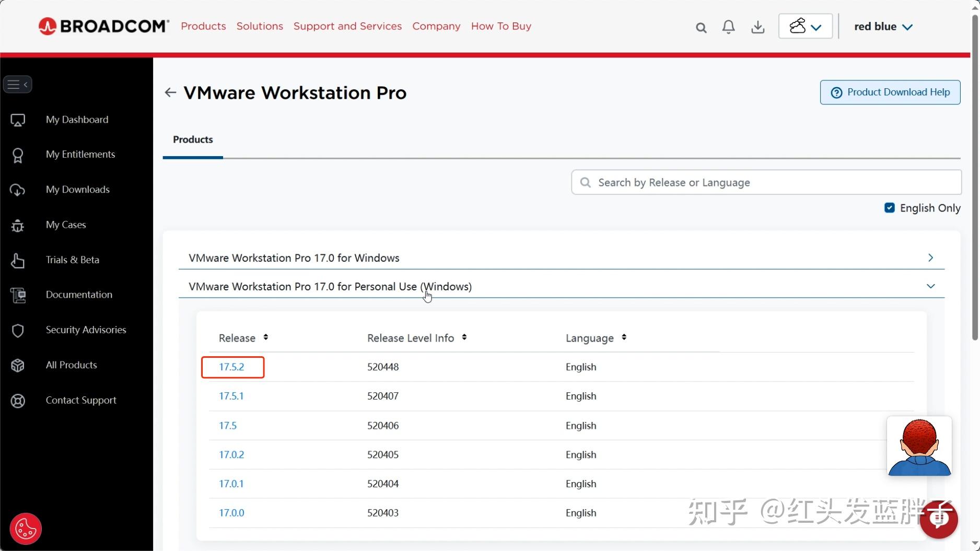
Task: Click the My Entitlements person icon
Action: (x=18, y=155)
